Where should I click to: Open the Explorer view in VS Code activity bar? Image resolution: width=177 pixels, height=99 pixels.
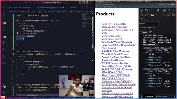point(4,8)
